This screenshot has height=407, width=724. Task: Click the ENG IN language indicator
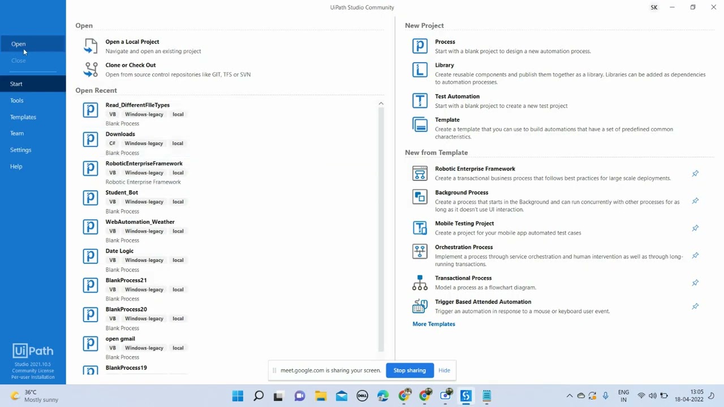(623, 396)
